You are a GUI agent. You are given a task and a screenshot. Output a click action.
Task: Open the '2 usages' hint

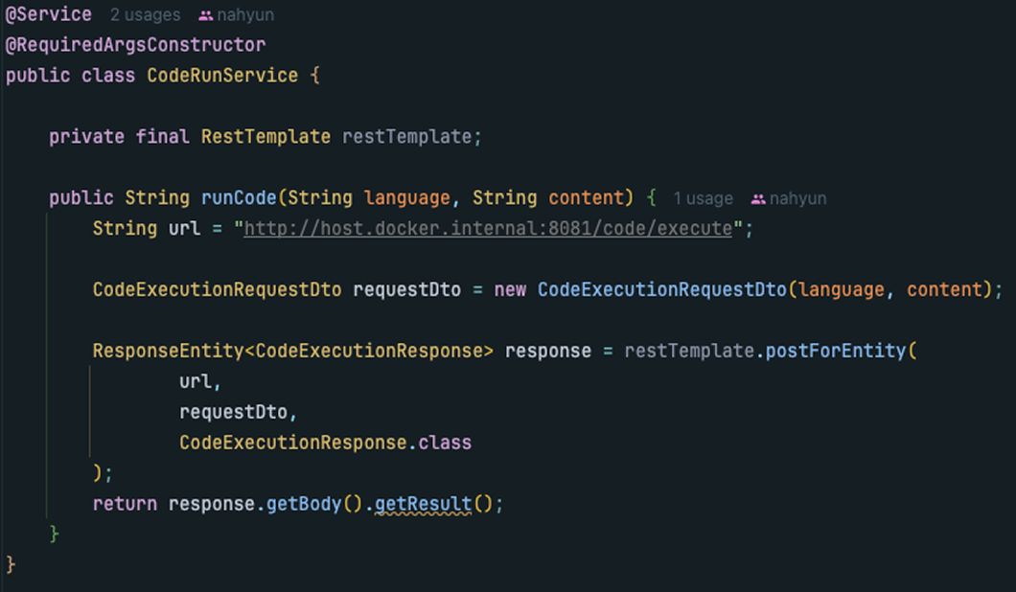[145, 15]
